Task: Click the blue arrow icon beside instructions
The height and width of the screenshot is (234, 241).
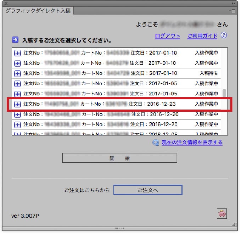Action: point(15,40)
